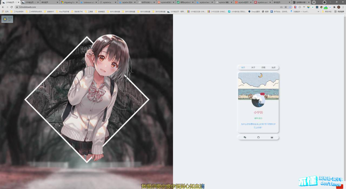Open the 其他书签 bookmarks folder
This screenshot has width=346, height=189.
pos(327,12)
